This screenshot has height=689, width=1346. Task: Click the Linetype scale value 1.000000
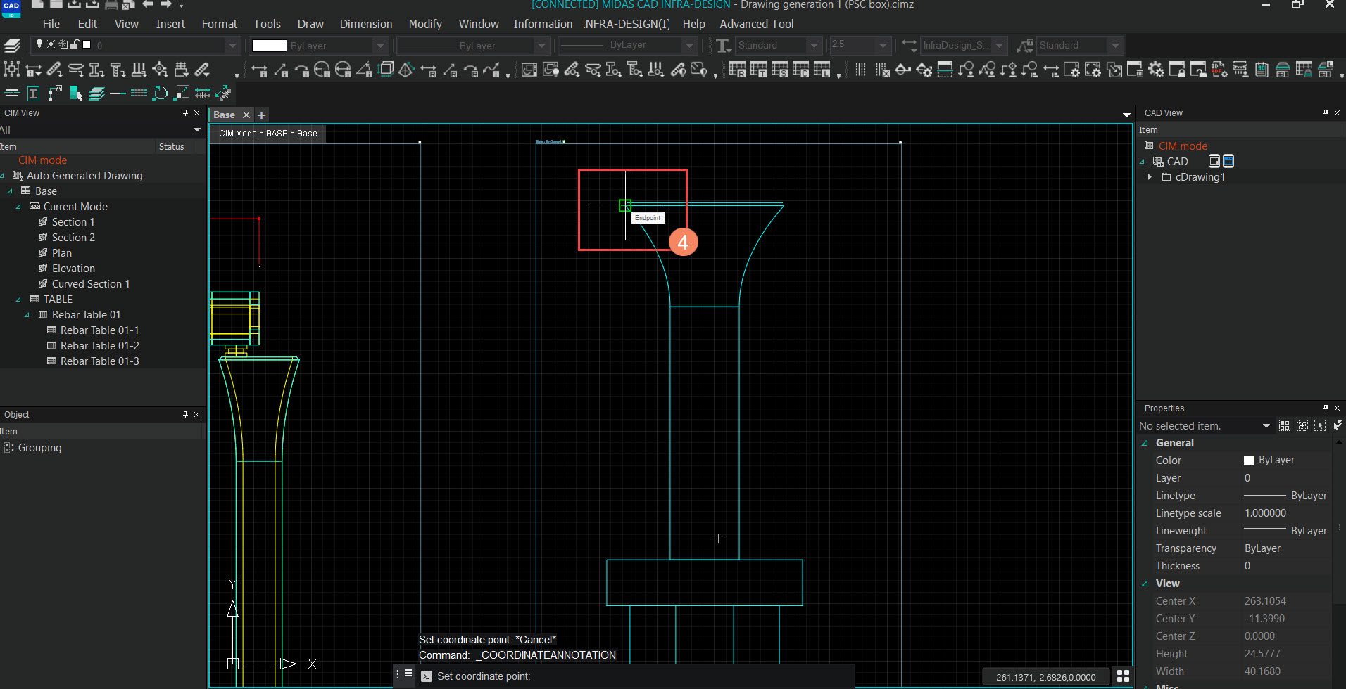tap(1265, 513)
